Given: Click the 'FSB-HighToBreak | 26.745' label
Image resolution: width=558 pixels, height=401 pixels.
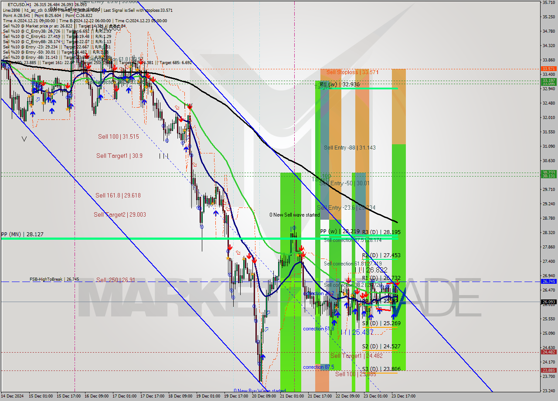Looking at the screenshot, I should coord(54,279).
